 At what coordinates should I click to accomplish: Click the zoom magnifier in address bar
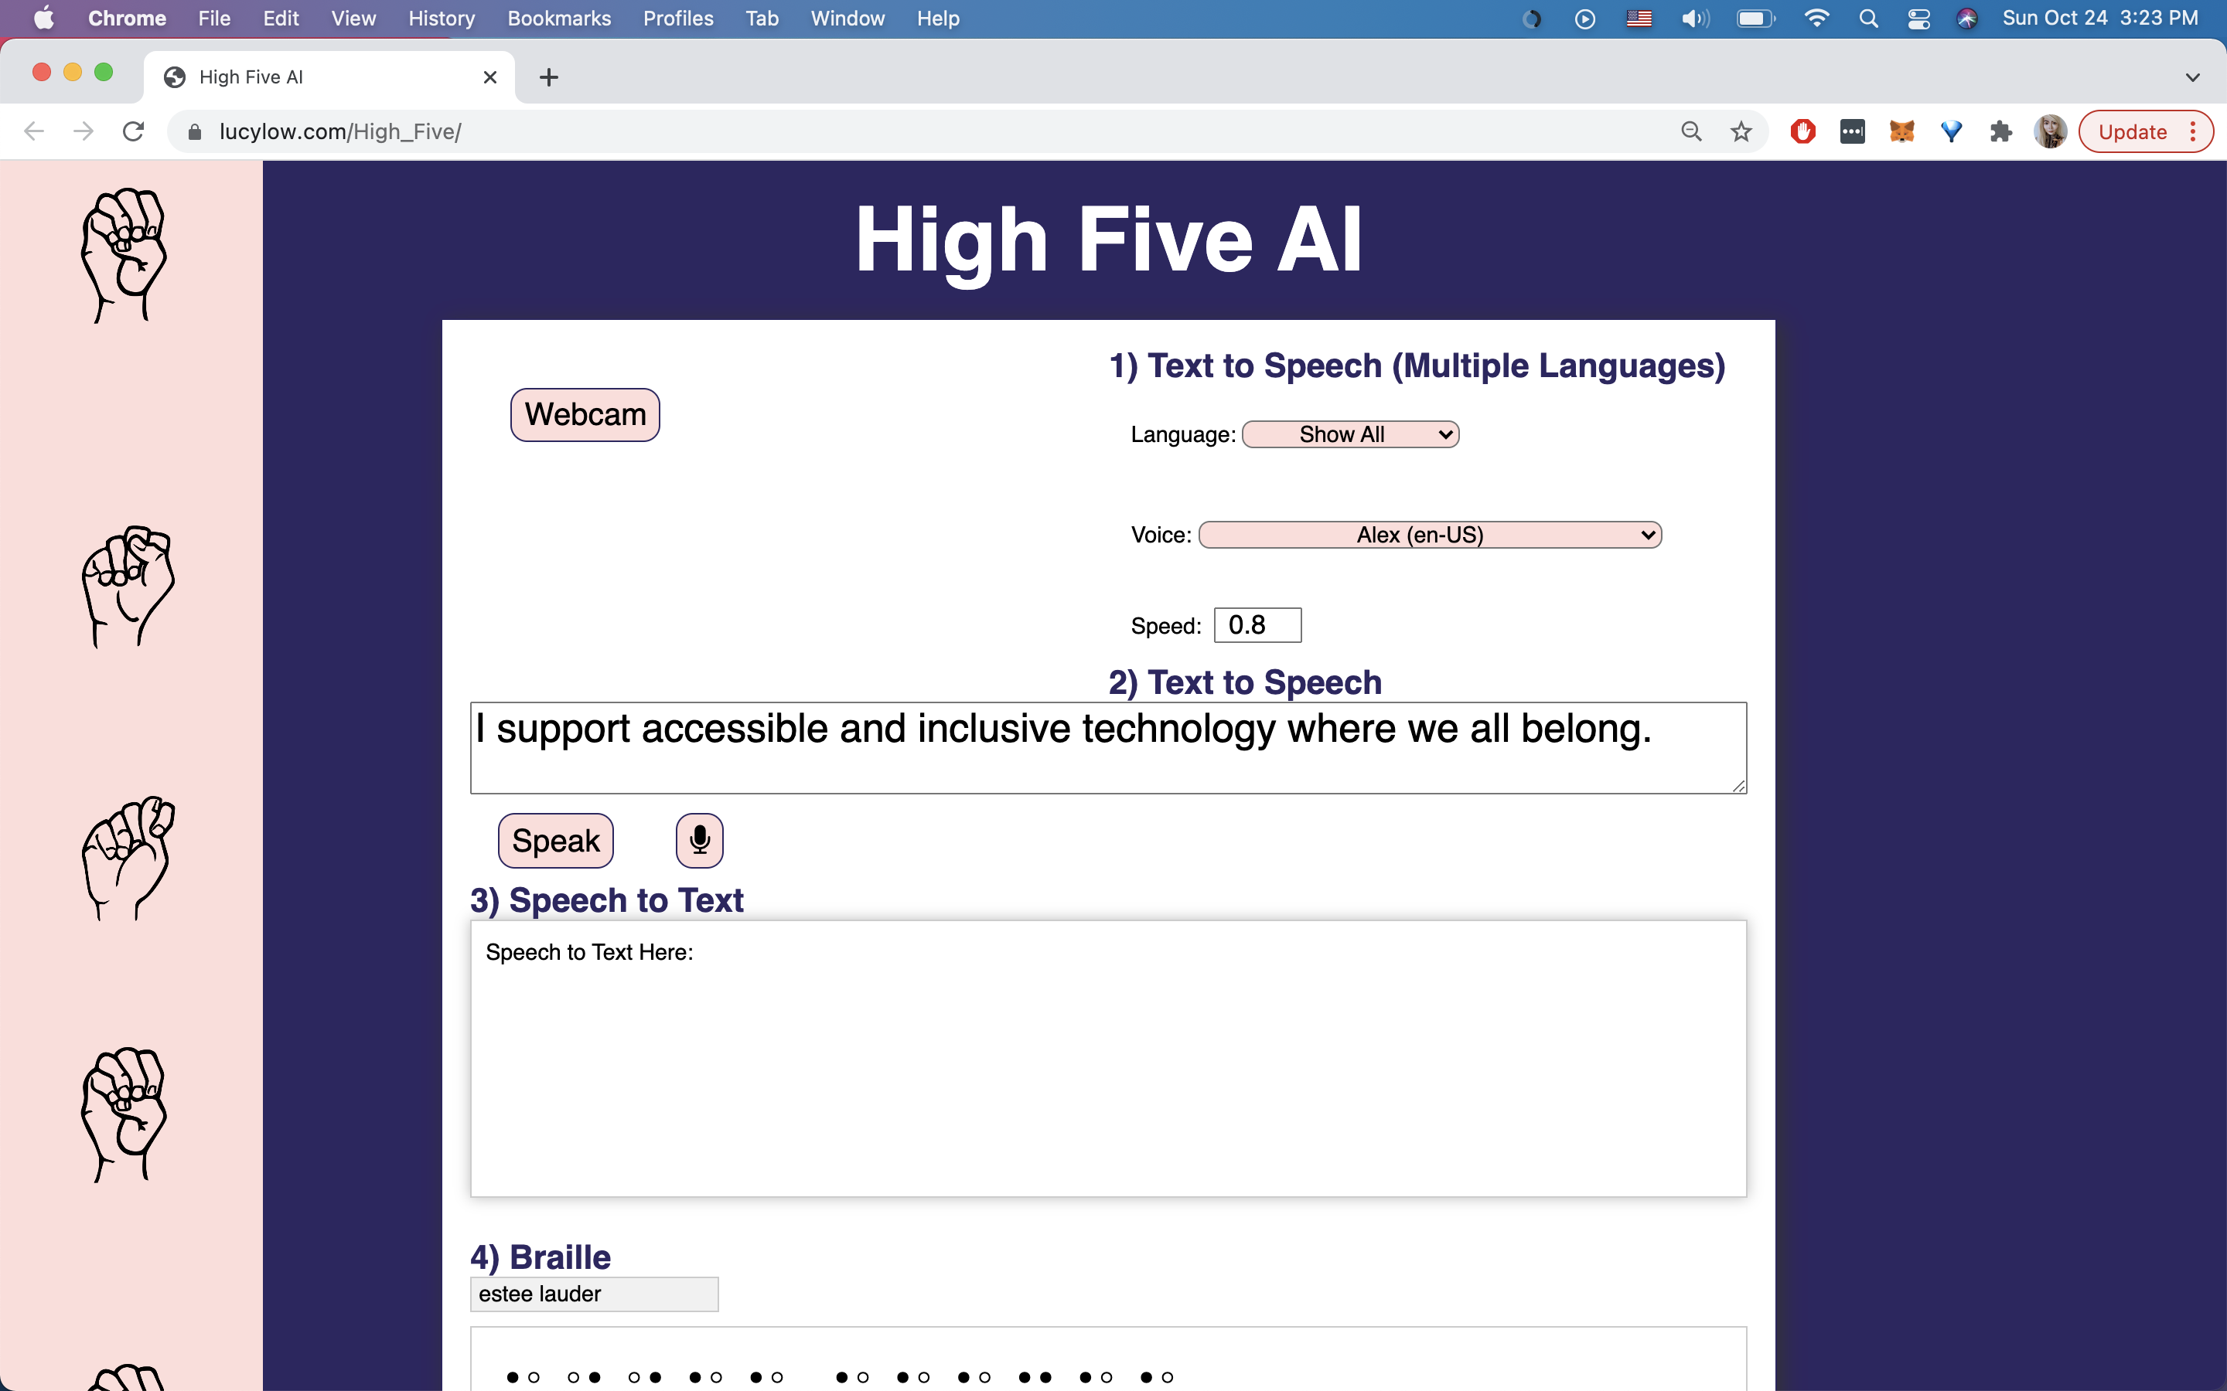1690,131
